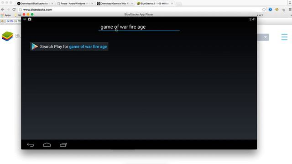Click the Google Play triangle icon

point(35,46)
